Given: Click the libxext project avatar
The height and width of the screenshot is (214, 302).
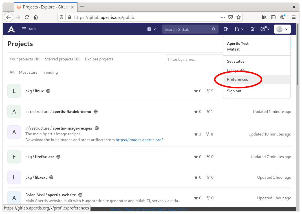Looking at the screenshot, I should [14, 177].
